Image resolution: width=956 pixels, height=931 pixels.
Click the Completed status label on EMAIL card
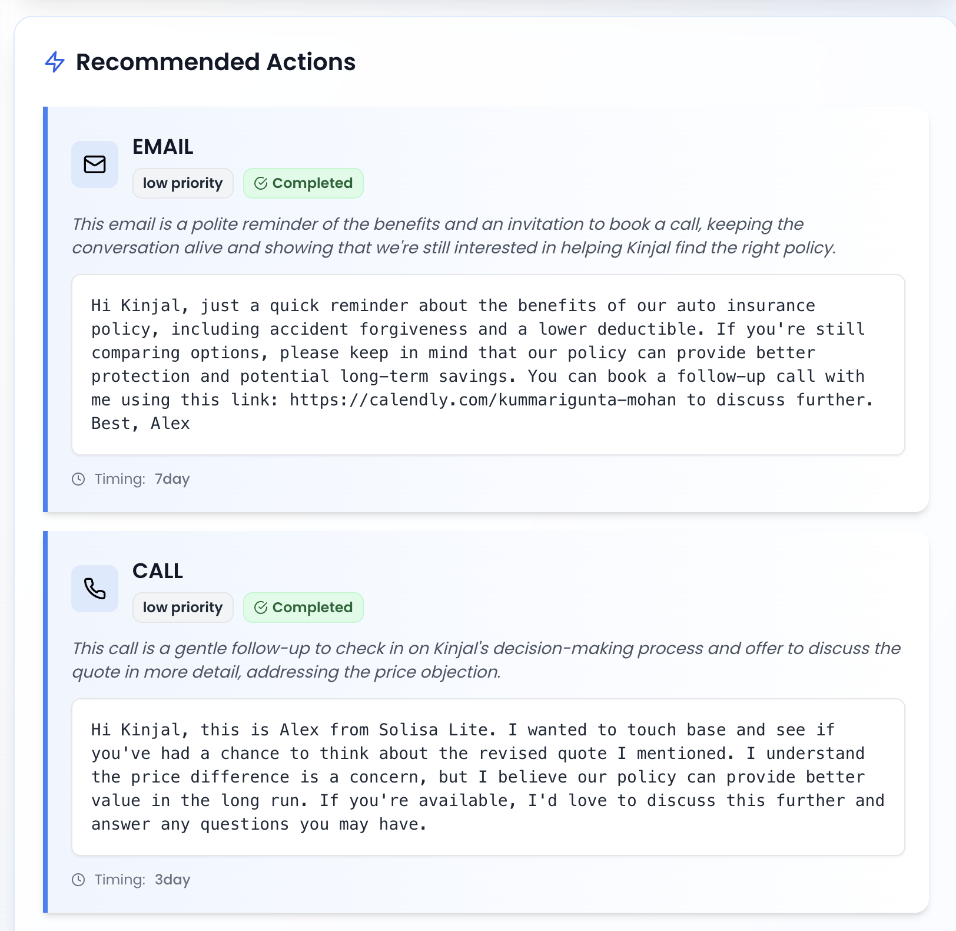point(312,183)
